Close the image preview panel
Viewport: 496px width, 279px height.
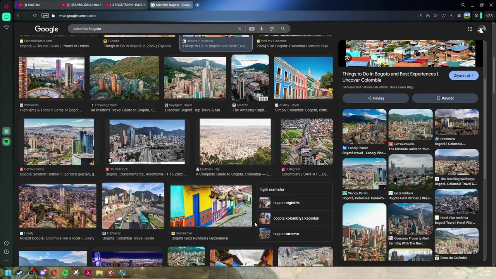pos(473,47)
